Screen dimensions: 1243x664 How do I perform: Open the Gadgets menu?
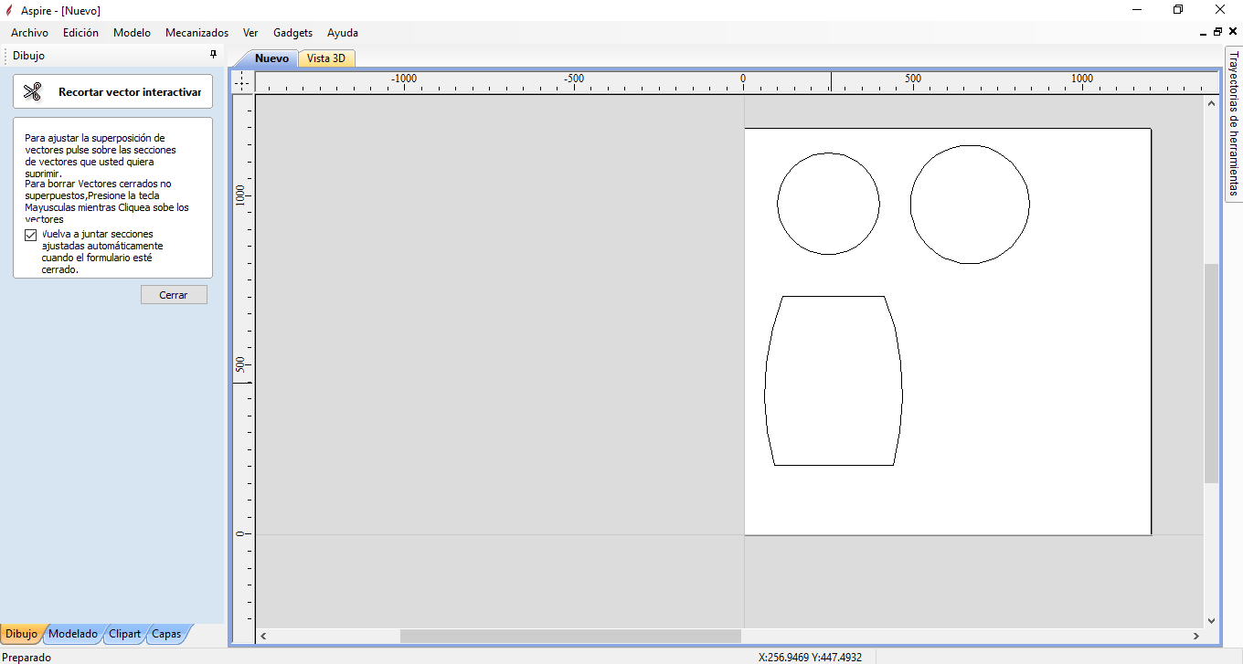coord(292,33)
